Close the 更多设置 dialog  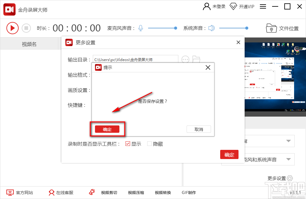238,42
